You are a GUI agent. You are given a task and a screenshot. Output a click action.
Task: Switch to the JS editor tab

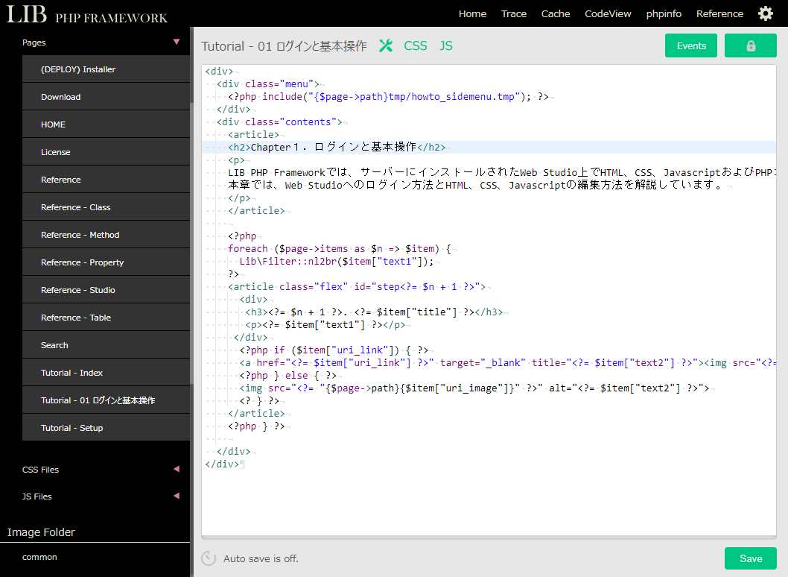tap(445, 45)
